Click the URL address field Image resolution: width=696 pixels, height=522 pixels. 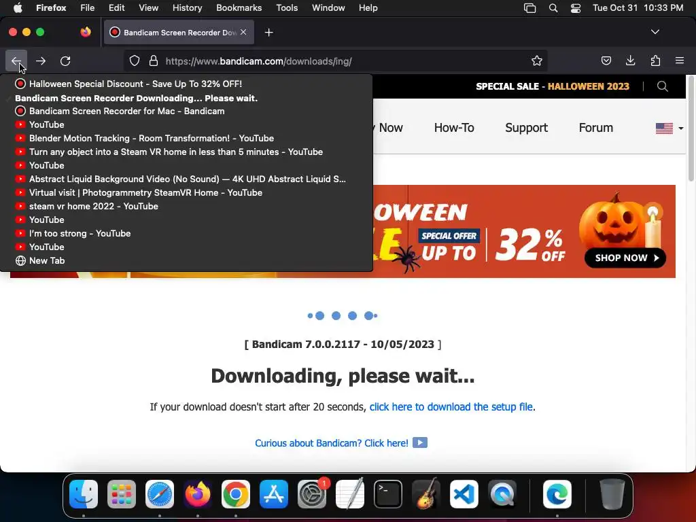pos(335,60)
